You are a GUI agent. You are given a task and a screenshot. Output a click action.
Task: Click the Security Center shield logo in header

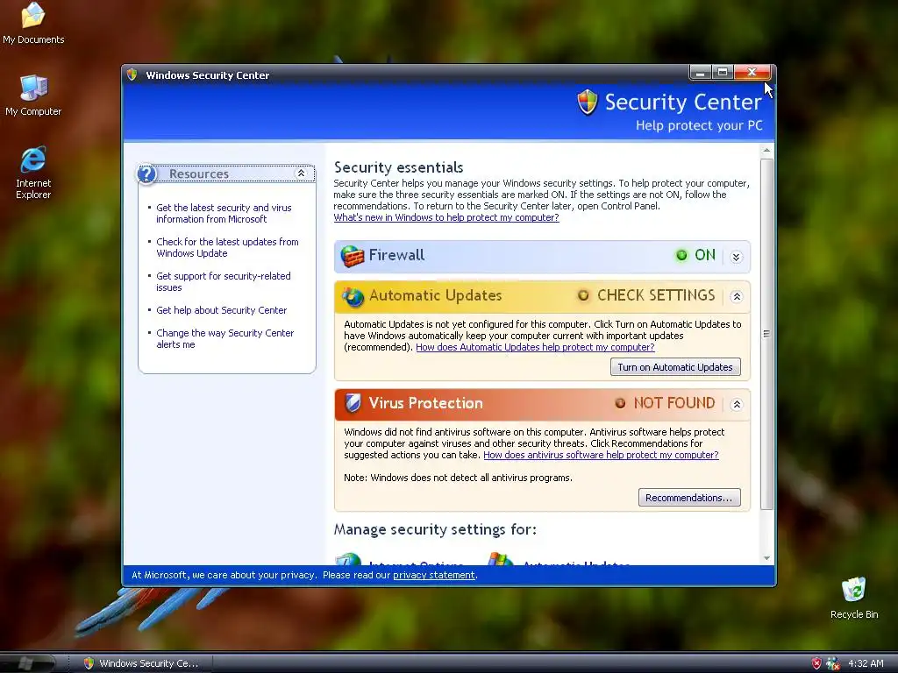tap(588, 102)
